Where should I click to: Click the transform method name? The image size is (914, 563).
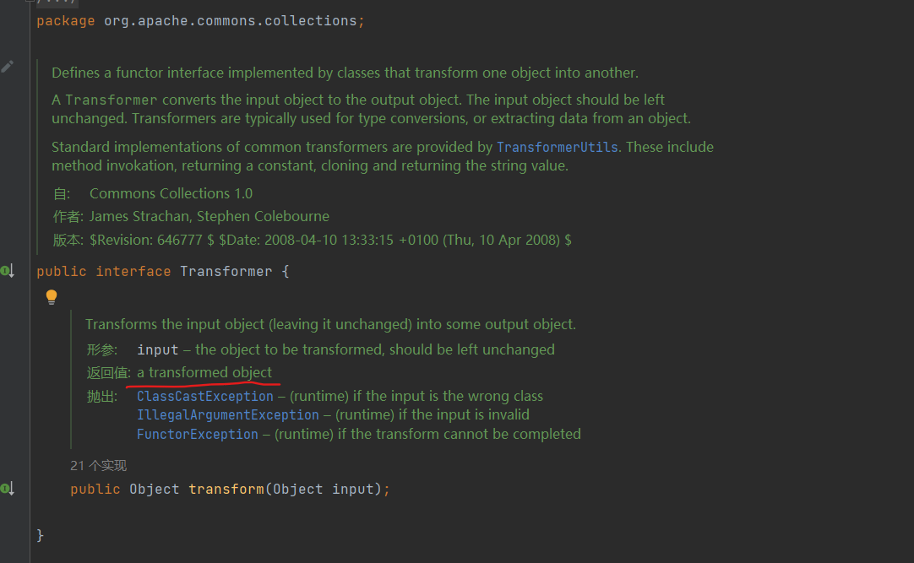point(226,490)
